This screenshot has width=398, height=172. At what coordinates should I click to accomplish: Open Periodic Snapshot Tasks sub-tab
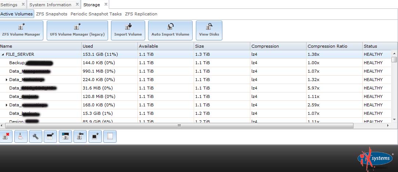[x=96, y=14]
